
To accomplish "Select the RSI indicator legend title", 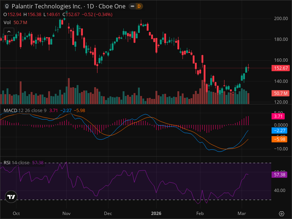I will point(7,163).
